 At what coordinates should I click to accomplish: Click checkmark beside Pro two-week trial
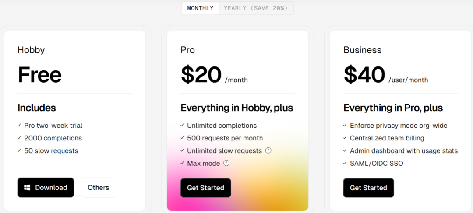(19, 125)
